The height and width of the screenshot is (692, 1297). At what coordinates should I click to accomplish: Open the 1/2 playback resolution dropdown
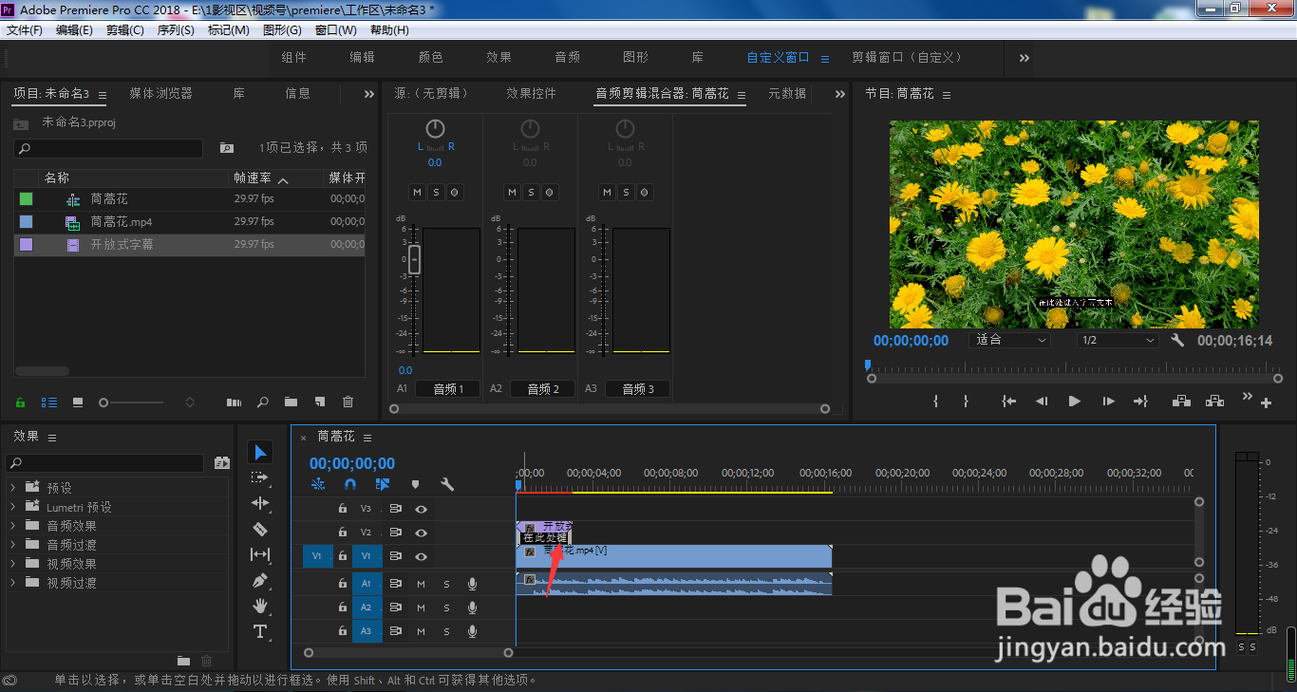pyautogui.click(x=1118, y=340)
